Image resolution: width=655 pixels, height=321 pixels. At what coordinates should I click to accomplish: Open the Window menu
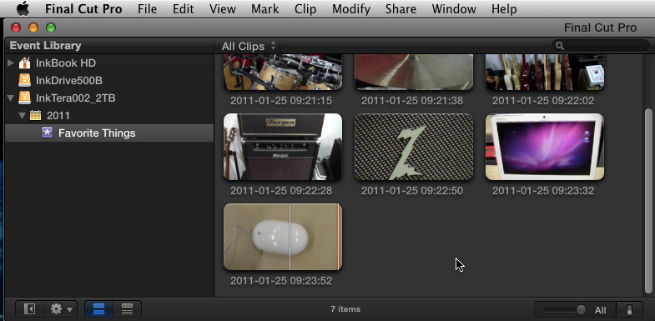click(x=454, y=9)
